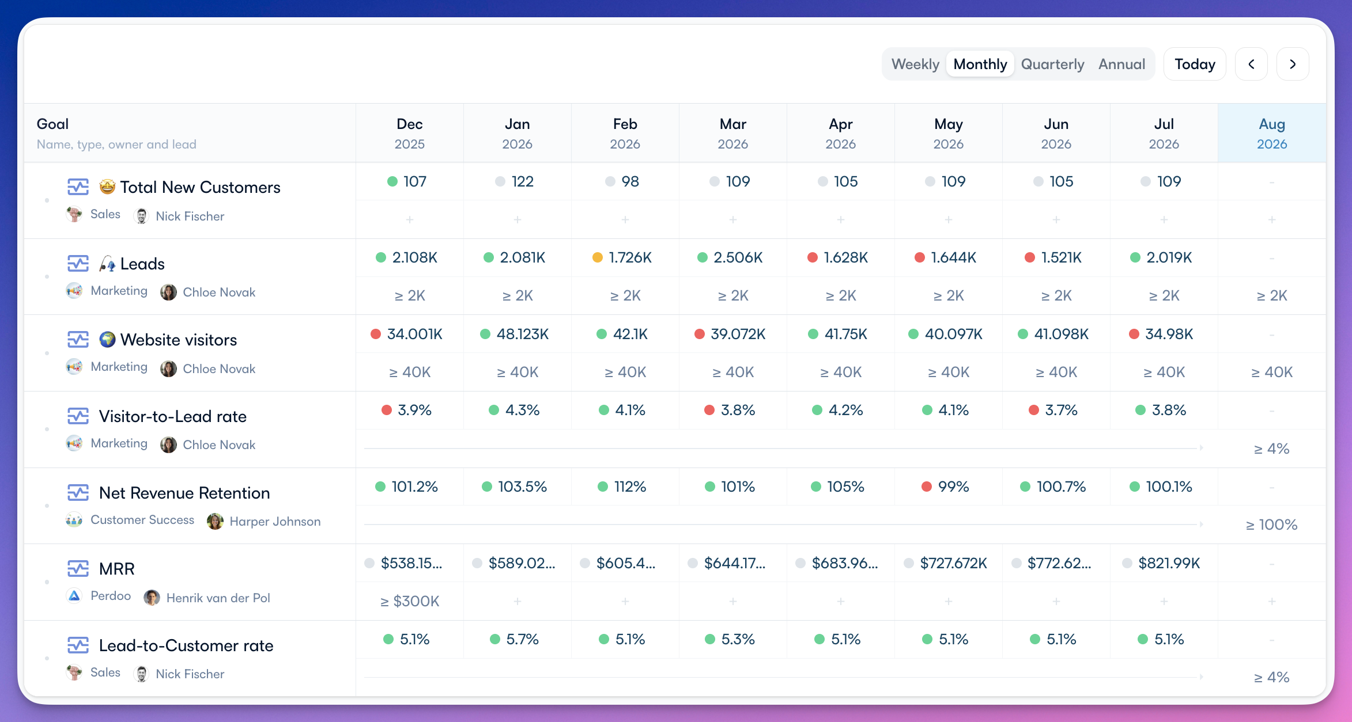This screenshot has width=1352, height=722.
Task: Add target for Total New Customers in Dec 2025
Action: tap(410, 219)
